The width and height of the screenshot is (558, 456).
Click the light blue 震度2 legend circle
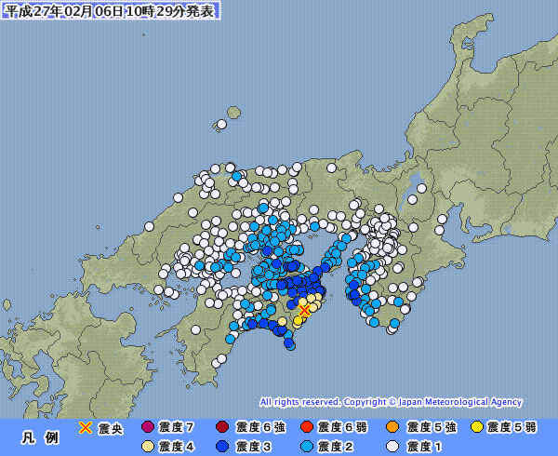pyautogui.click(x=307, y=447)
